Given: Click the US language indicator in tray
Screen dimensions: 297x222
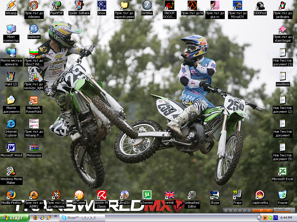Looking at the screenshot, I should [x=276, y=217].
